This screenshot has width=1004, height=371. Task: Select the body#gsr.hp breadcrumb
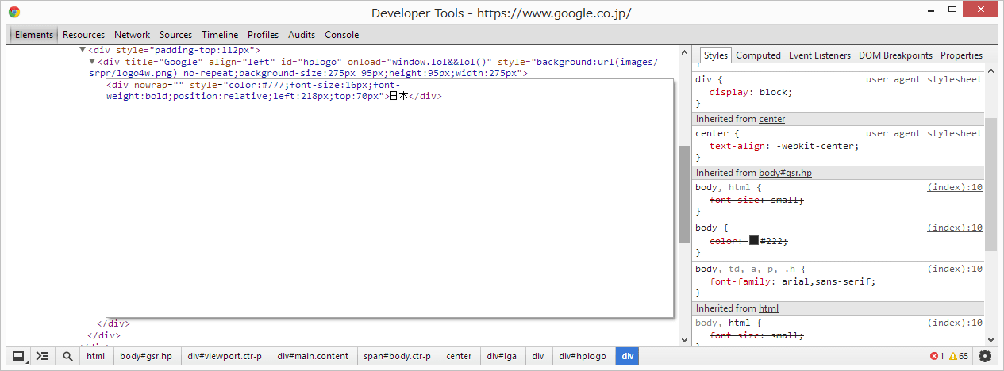tap(146, 356)
